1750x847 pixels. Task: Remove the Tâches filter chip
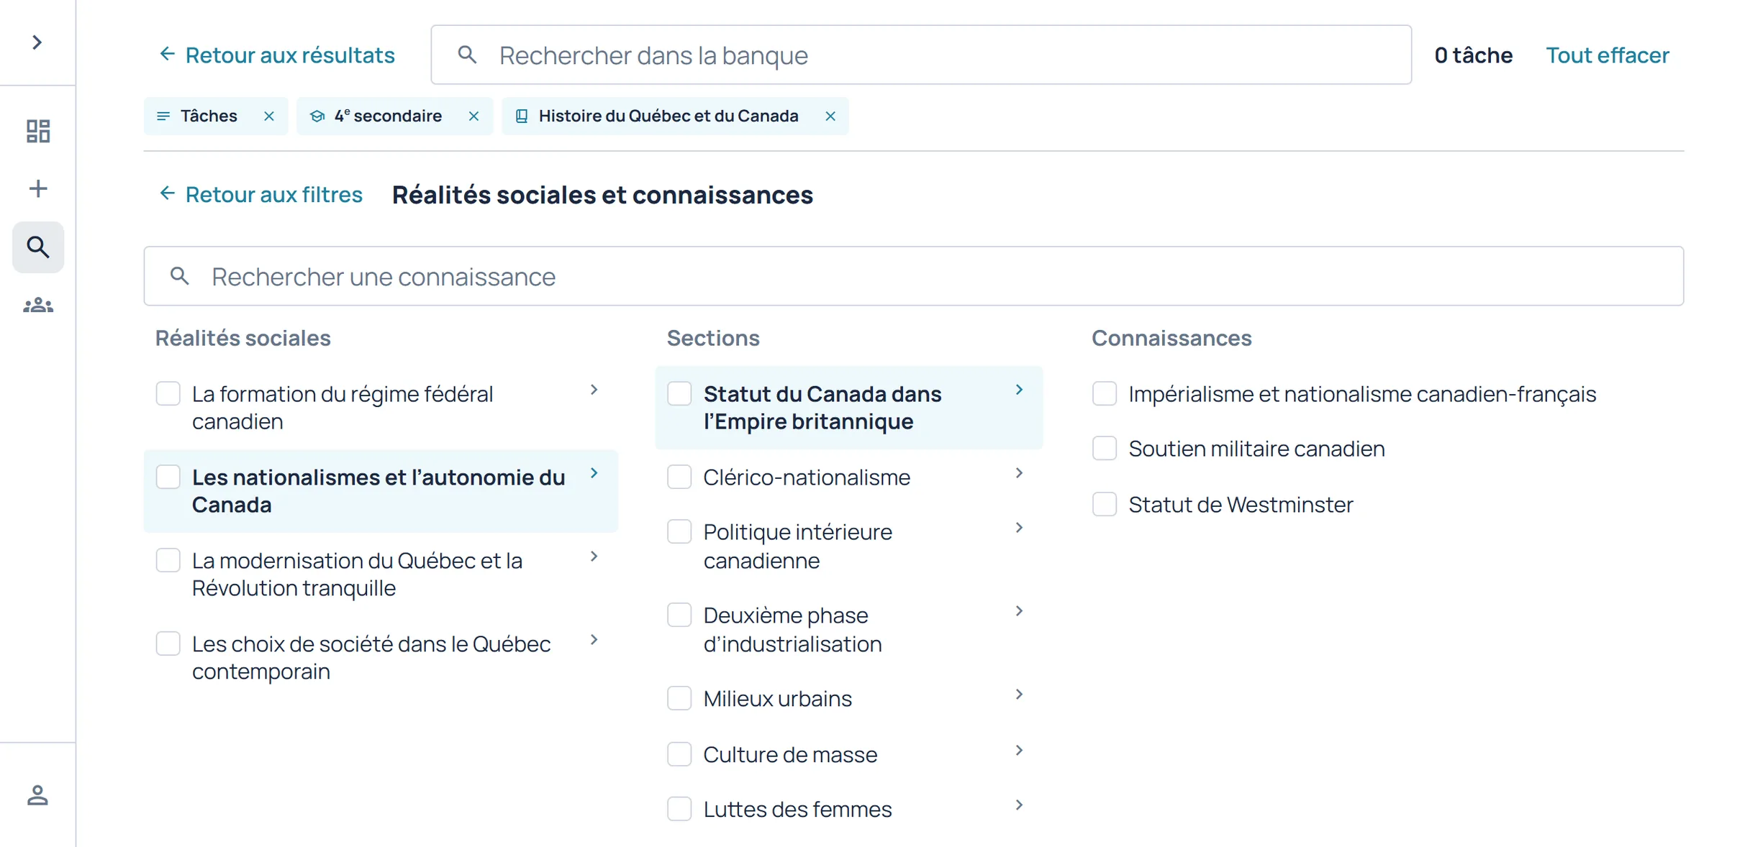coord(269,116)
